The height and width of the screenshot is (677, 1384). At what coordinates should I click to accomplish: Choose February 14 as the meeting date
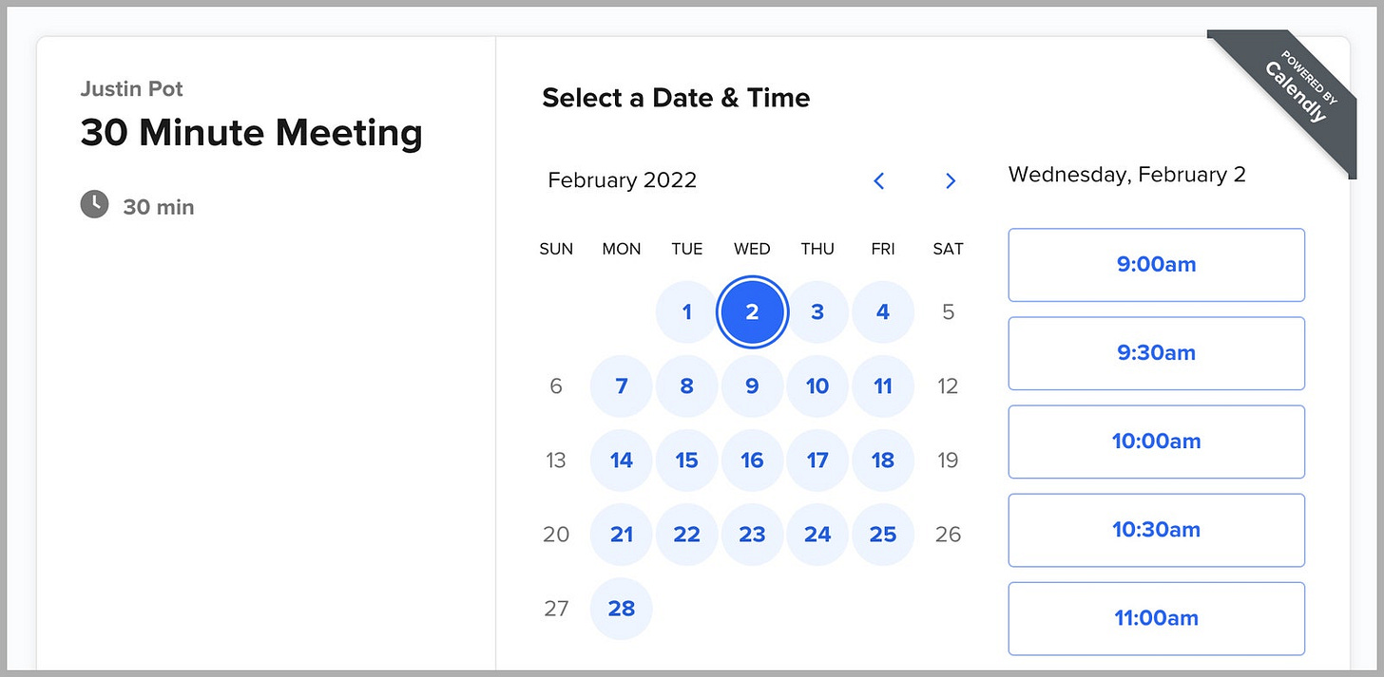click(x=621, y=460)
